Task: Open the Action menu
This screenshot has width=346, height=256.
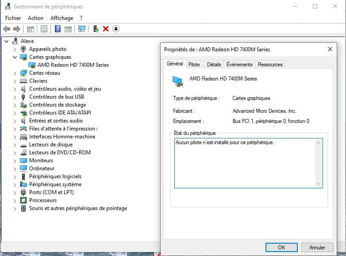Action: point(35,18)
